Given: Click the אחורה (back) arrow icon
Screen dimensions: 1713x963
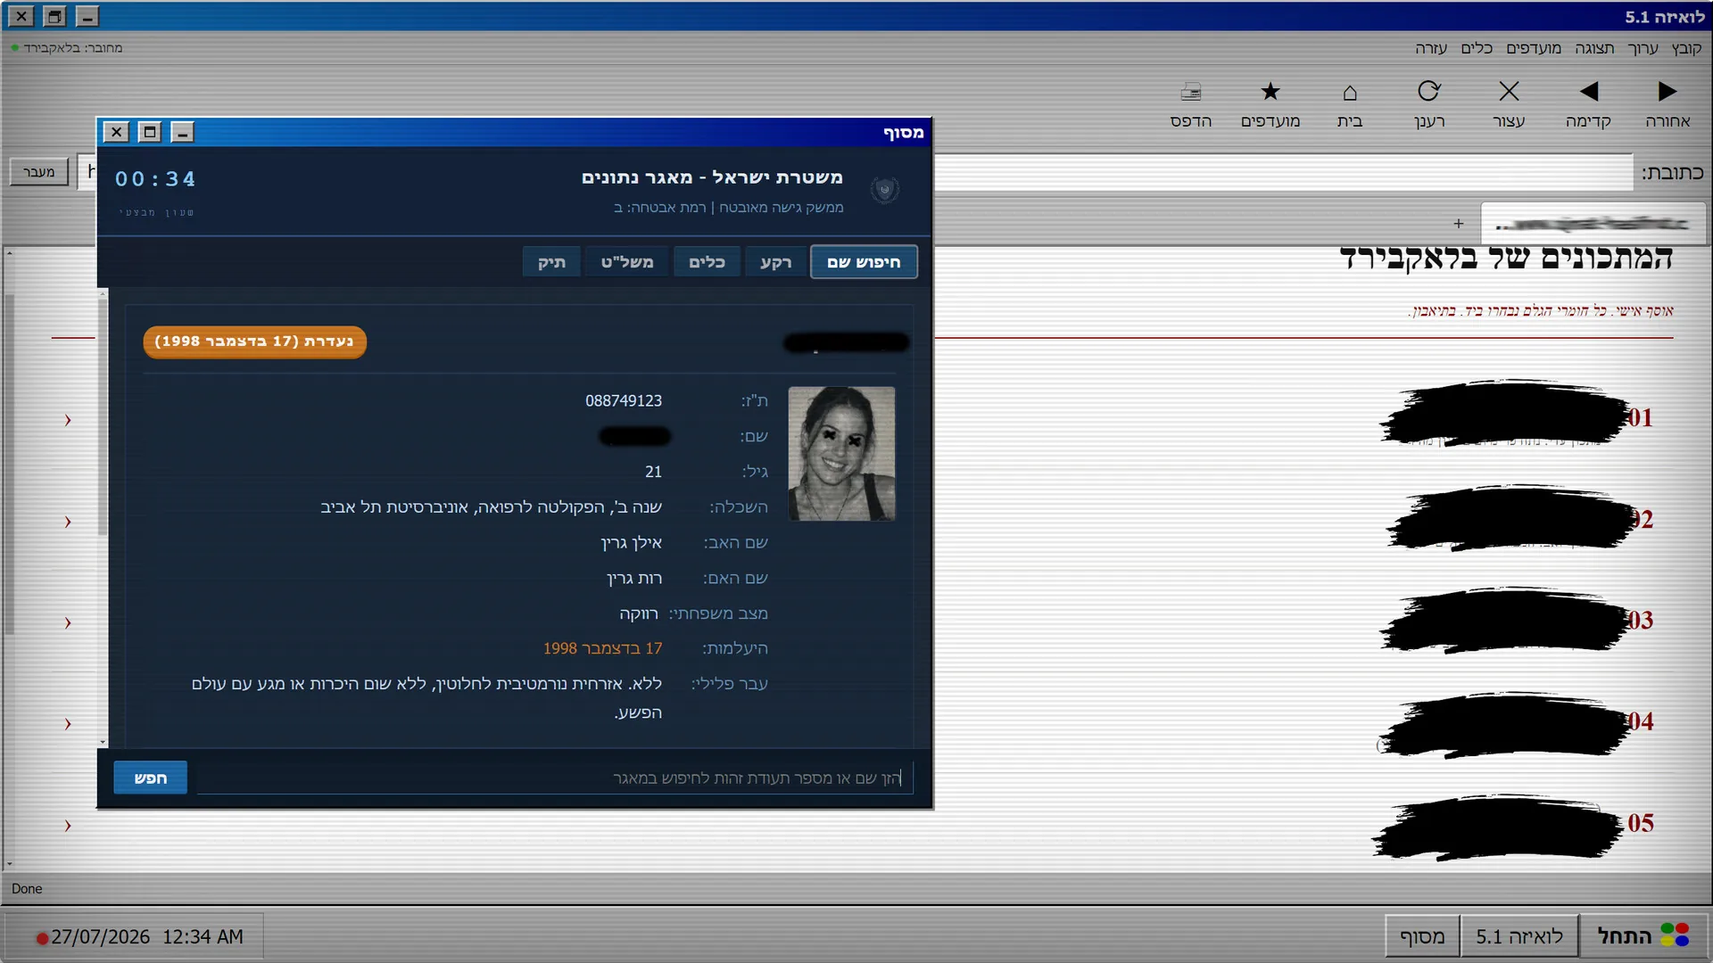Looking at the screenshot, I should 1667,91.
